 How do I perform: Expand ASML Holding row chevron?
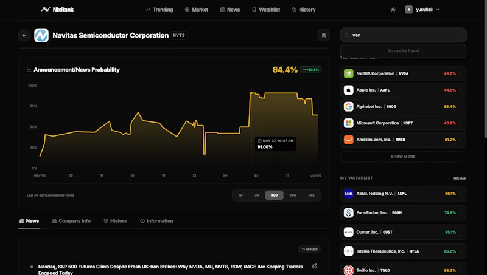(x=461, y=194)
